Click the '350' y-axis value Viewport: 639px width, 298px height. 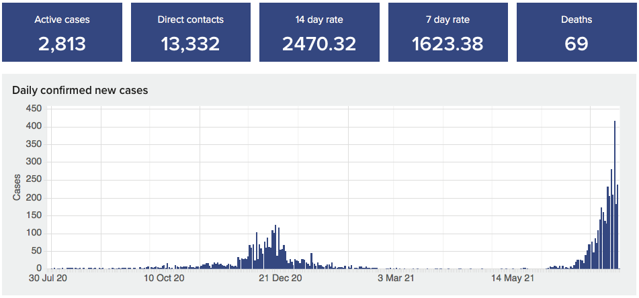[x=34, y=144]
